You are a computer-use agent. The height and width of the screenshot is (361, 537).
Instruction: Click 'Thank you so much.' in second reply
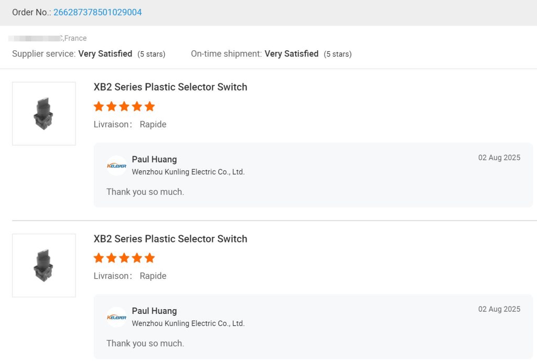point(145,343)
